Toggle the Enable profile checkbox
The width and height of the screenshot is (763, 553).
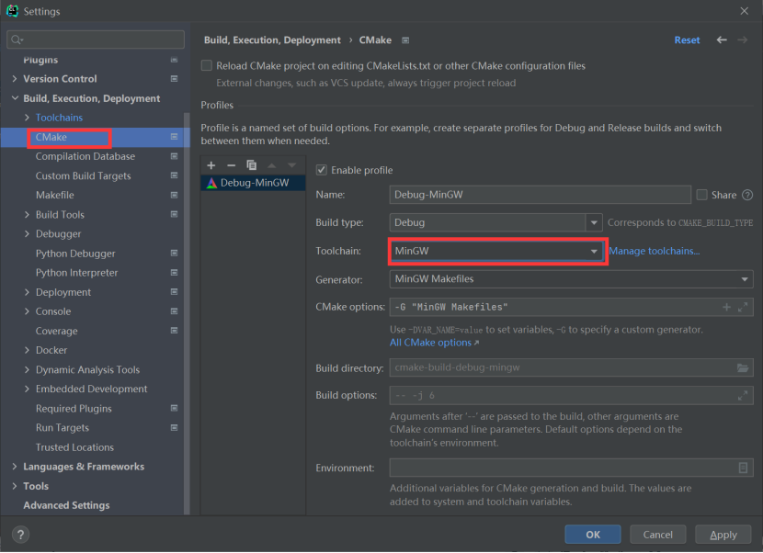(321, 170)
